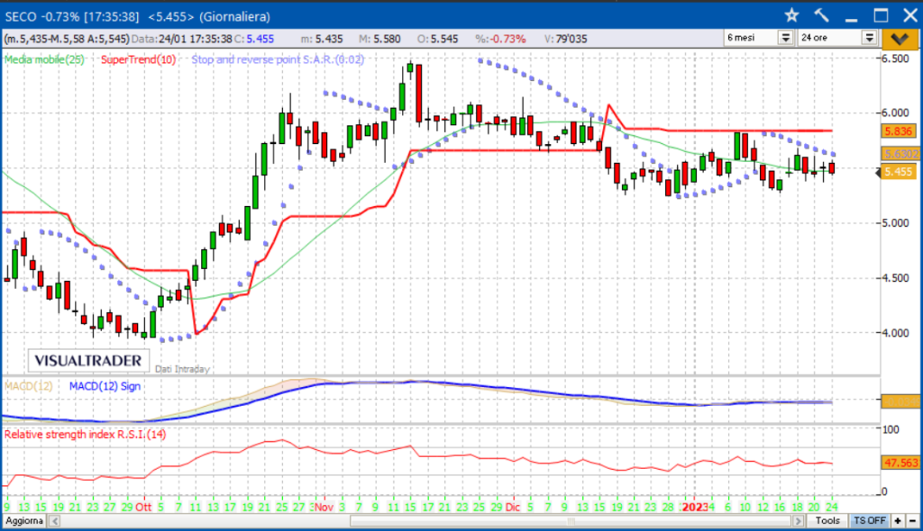
Task: Click the maximum value M: 5.580
Action: point(379,39)
